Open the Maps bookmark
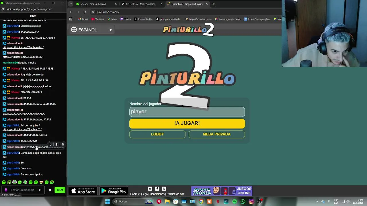Screen dimensions: 367x206 click(112, 19)
